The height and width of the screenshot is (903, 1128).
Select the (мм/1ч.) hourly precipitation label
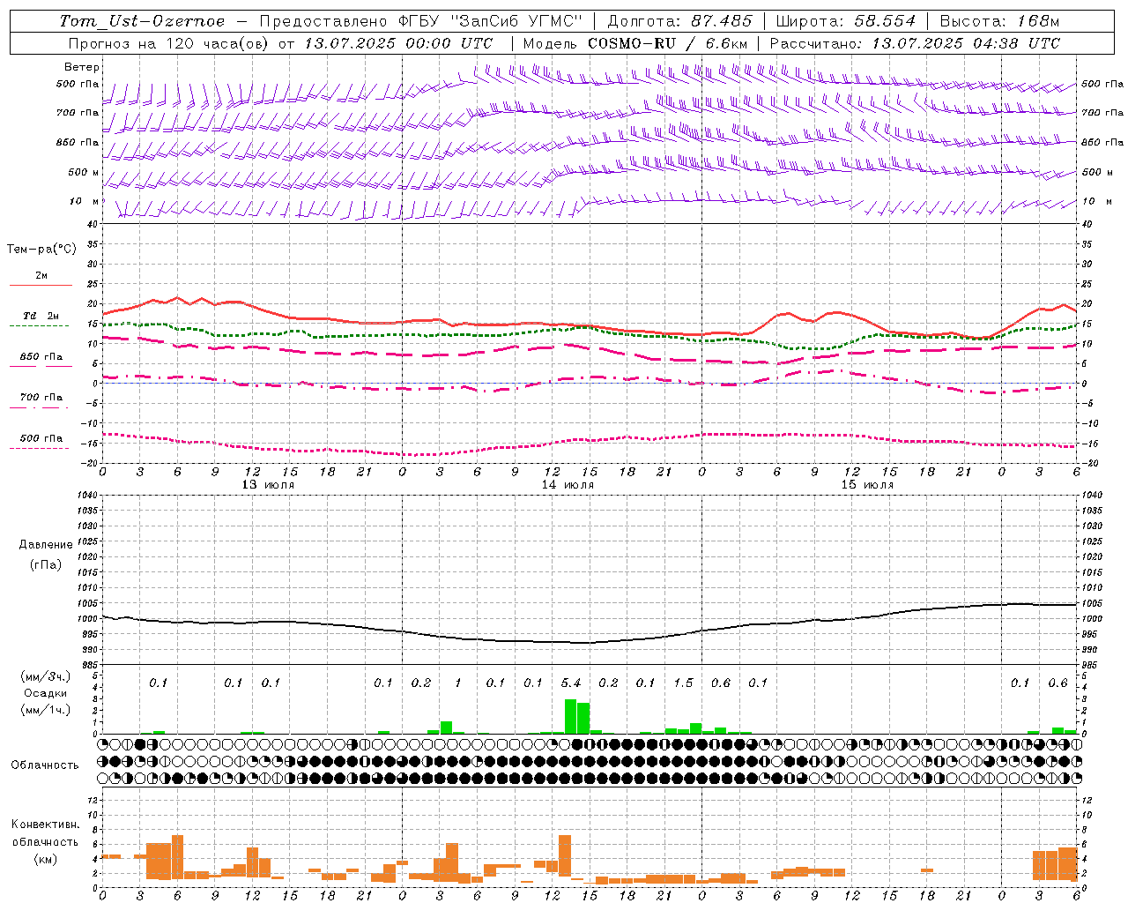click(46, 710)
